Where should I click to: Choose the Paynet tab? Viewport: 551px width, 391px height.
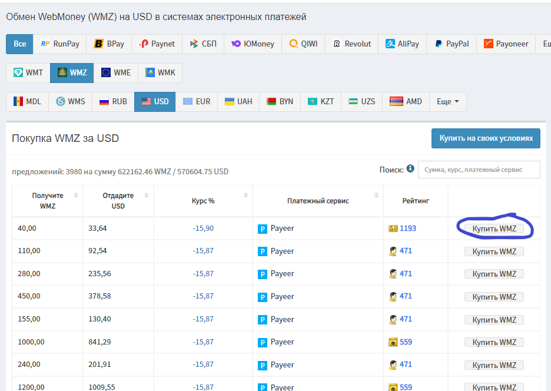coord(157,44)
